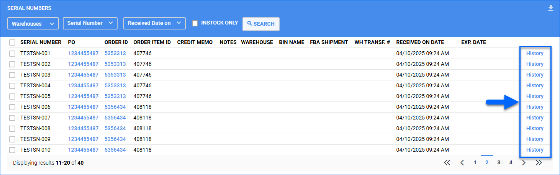View History of TESTSN-010

[x=535, y=150]
